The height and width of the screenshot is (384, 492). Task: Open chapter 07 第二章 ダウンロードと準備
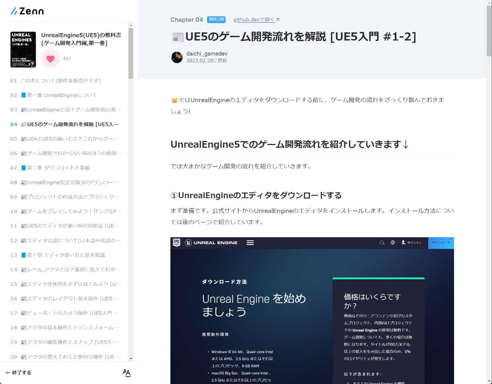50,168
